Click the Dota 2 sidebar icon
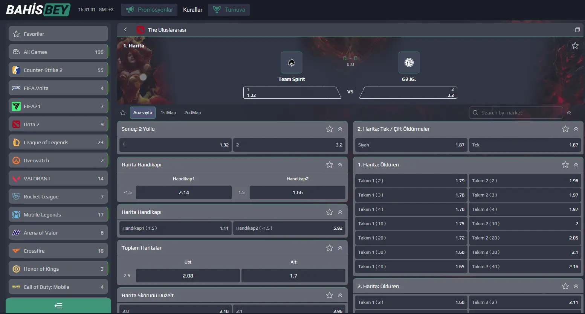 click(16, 124)
